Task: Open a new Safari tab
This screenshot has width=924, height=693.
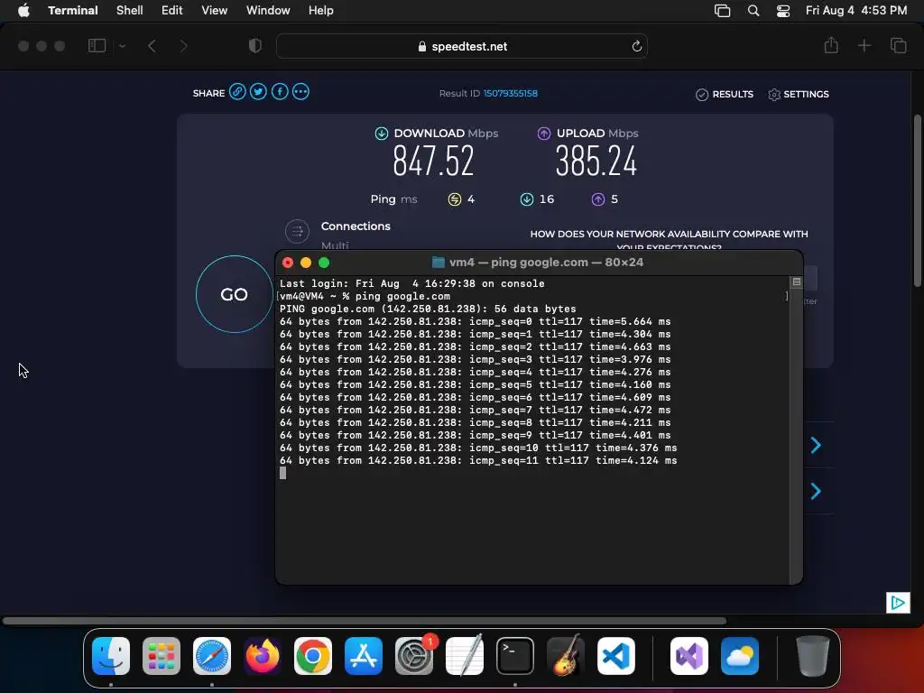Action: (864, 45)
